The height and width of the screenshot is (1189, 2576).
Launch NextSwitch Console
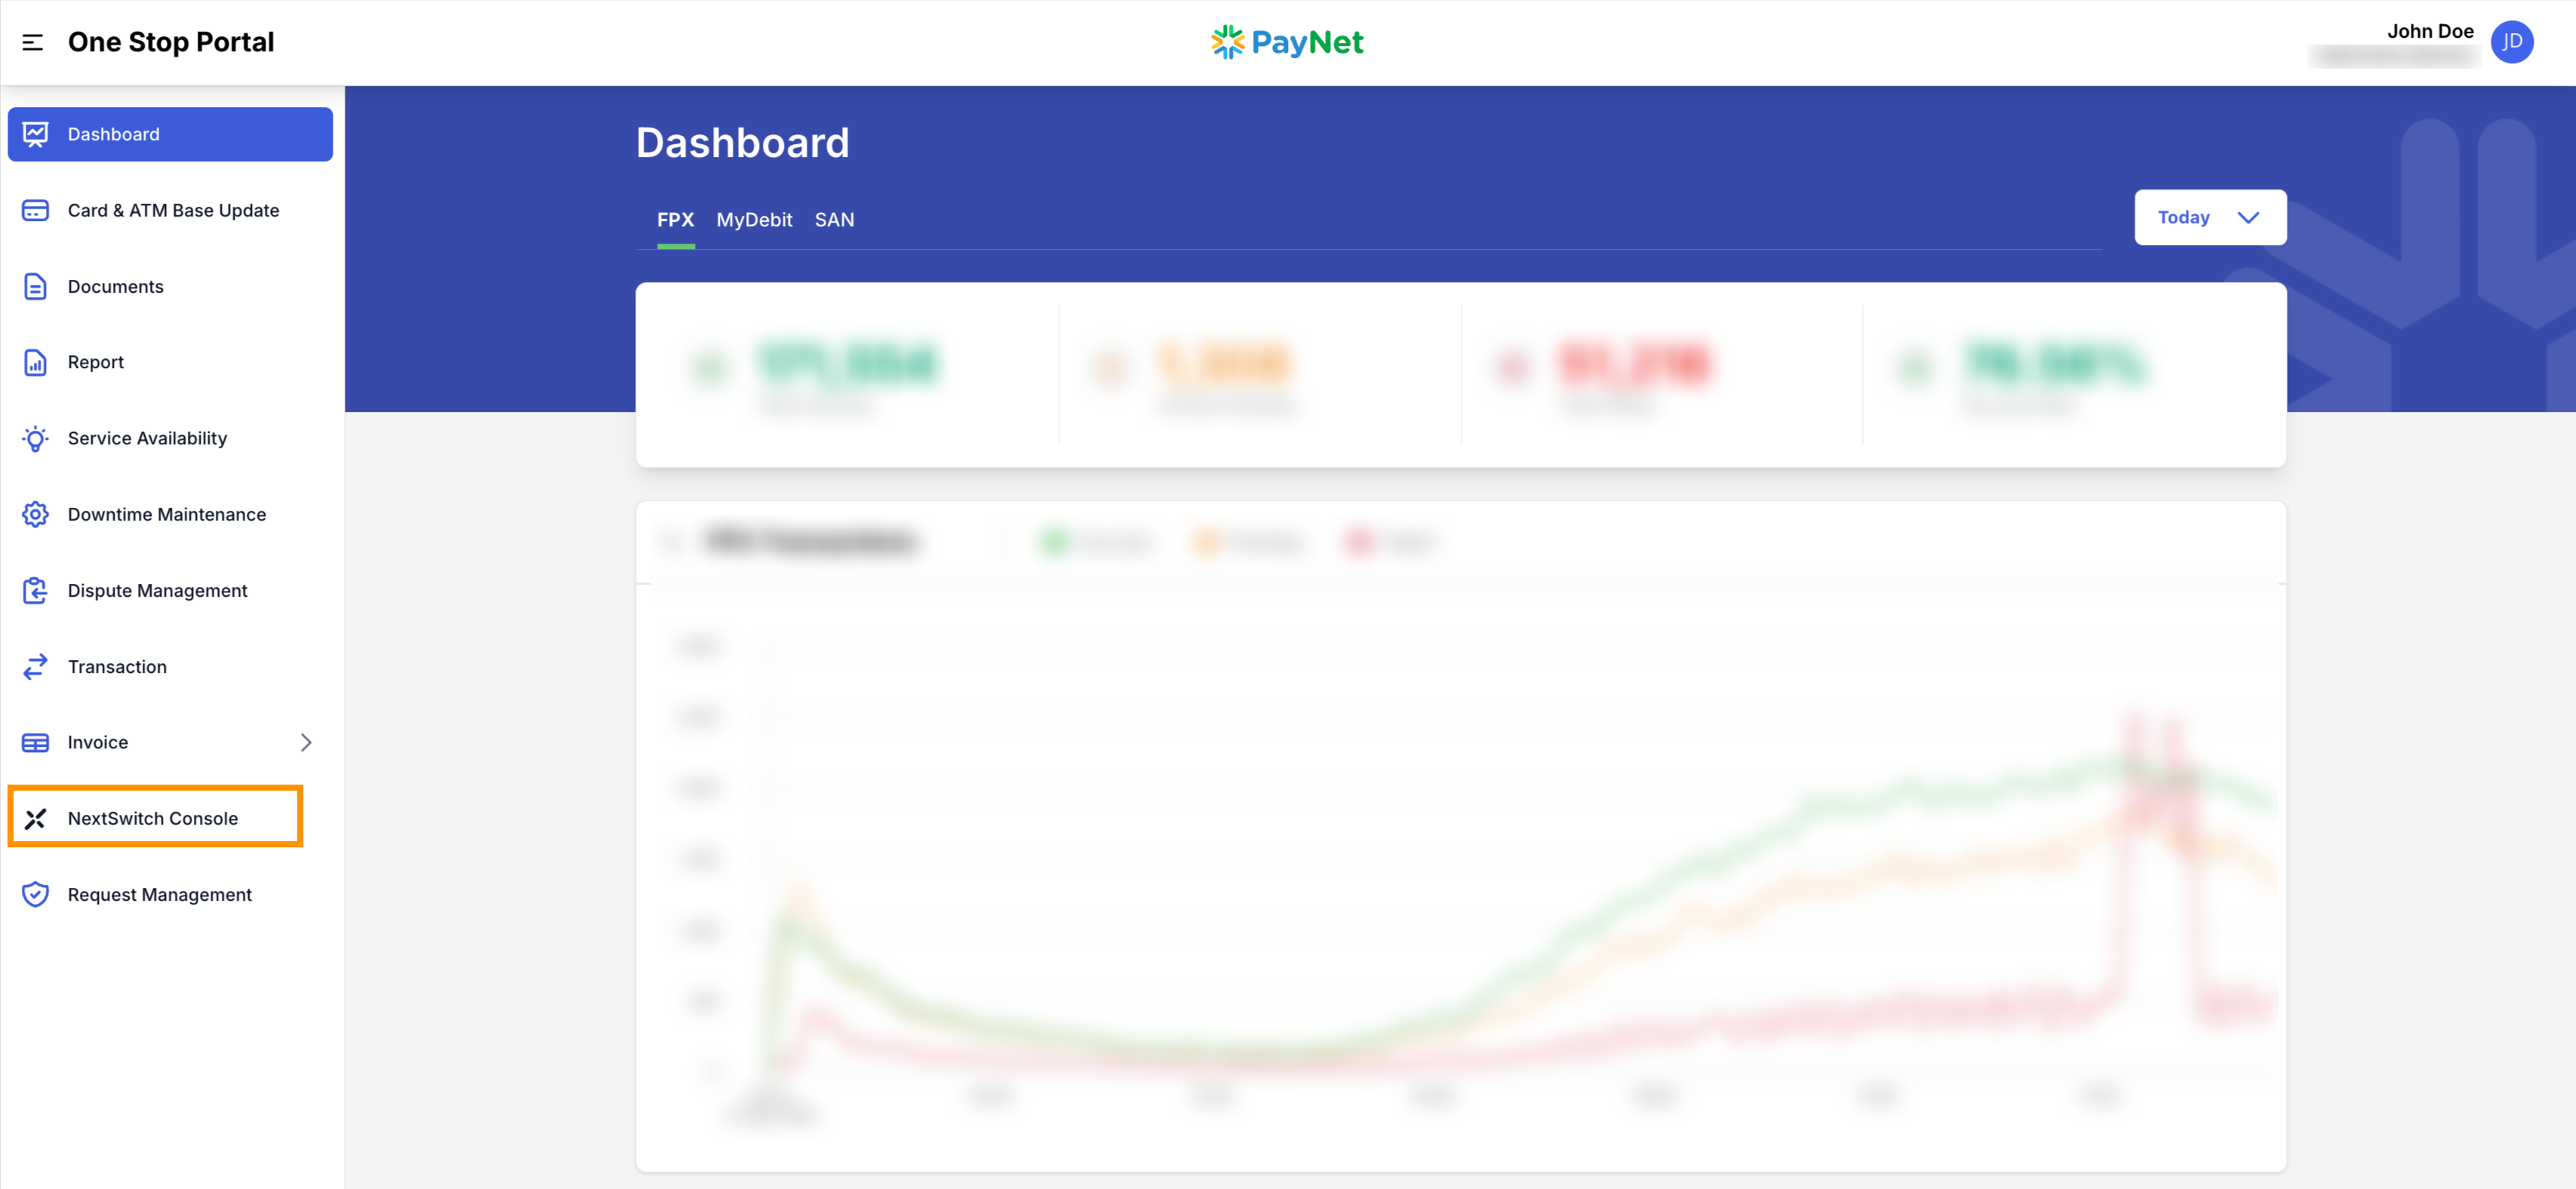click(155, 818)
